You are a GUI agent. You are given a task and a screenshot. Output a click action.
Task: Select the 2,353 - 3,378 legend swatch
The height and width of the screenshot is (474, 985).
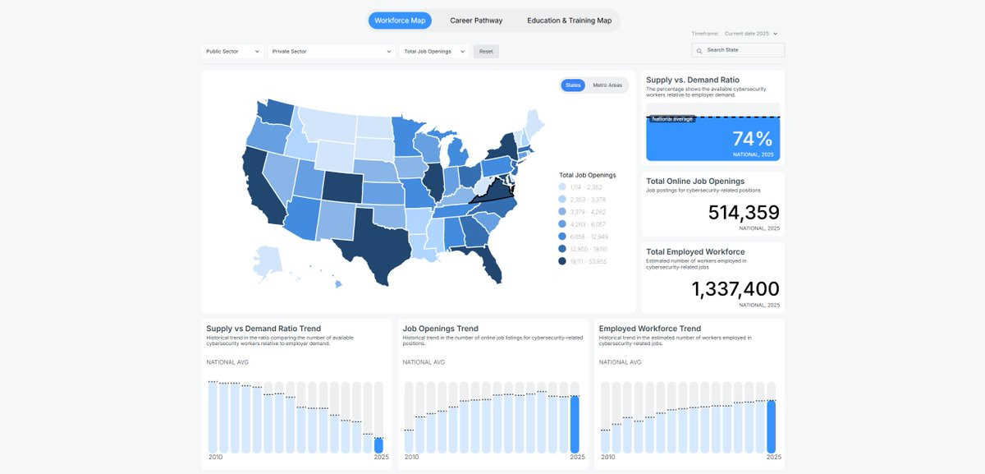tap(562, 200)
